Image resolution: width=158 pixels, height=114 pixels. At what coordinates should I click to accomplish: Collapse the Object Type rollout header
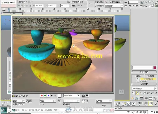[144, 84]
